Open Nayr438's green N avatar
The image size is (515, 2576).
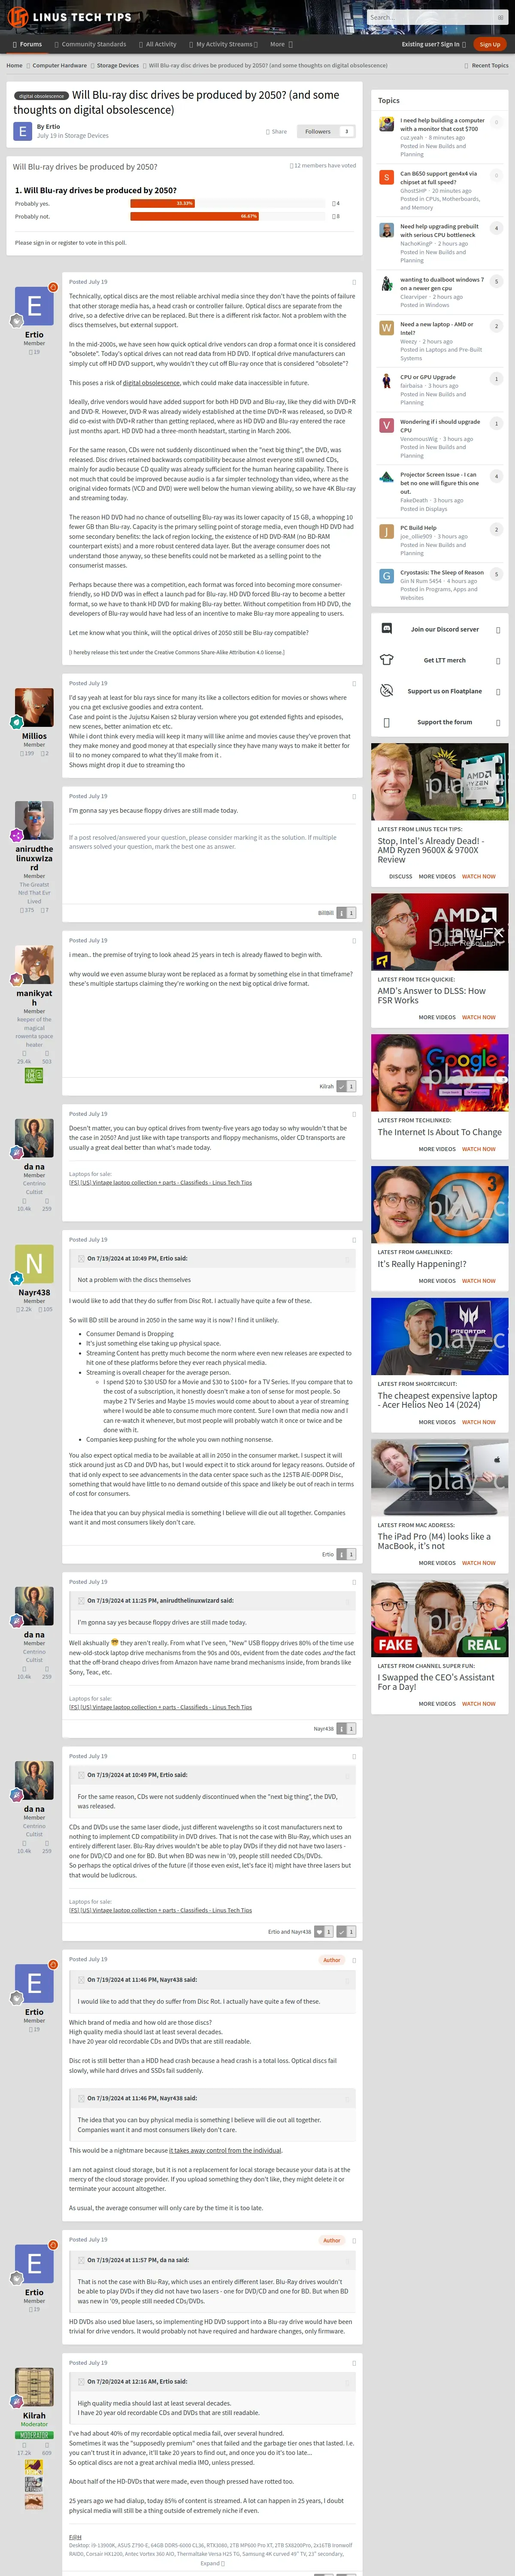tap(34, 1264)
